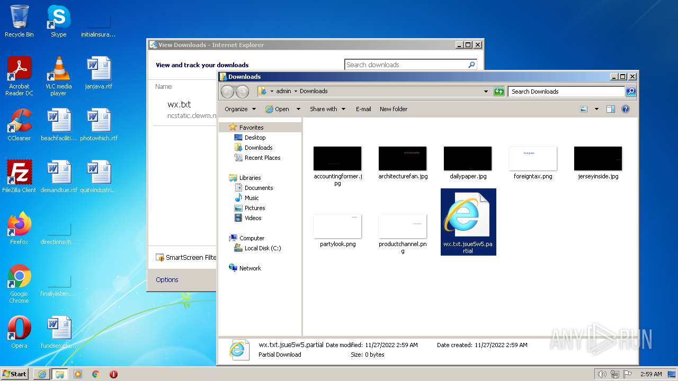Image resolution: width=678 pixels, height=381 pixels.
Task: Create a New folder
Action: coord(394,109)
